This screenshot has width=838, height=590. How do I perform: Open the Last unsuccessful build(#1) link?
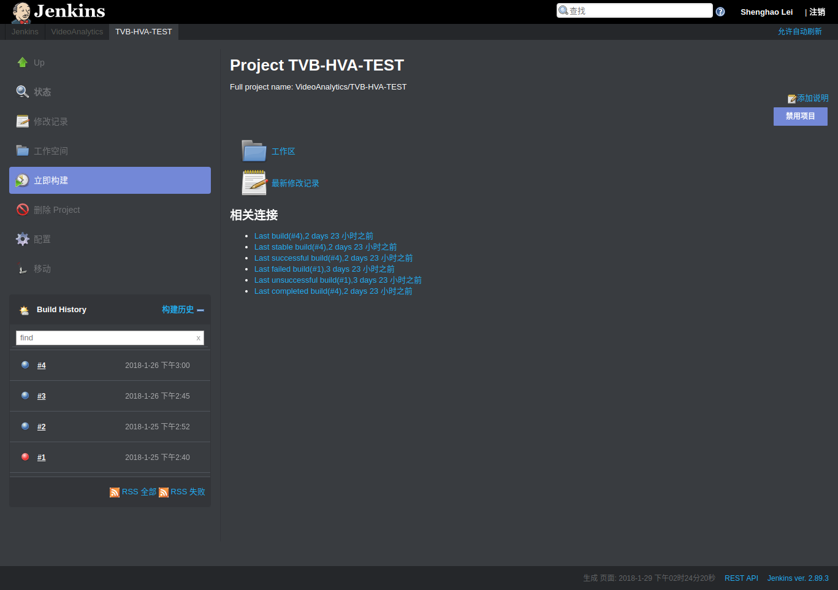coord(338,280)
